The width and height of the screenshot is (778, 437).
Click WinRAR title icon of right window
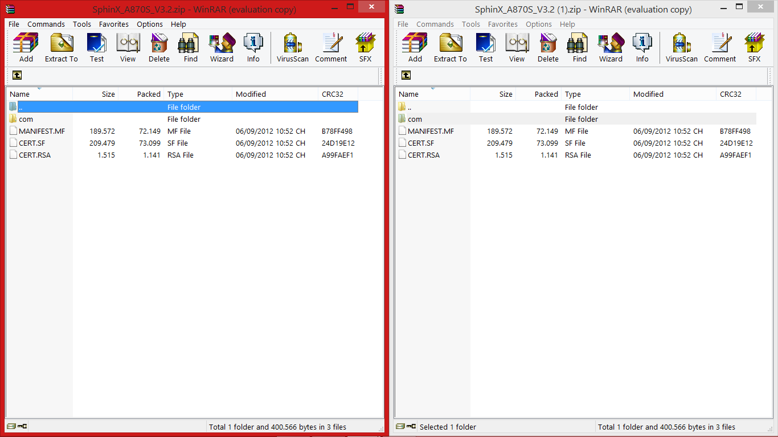399,9
